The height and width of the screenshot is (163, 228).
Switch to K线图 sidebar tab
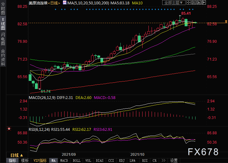coord(3,24)
